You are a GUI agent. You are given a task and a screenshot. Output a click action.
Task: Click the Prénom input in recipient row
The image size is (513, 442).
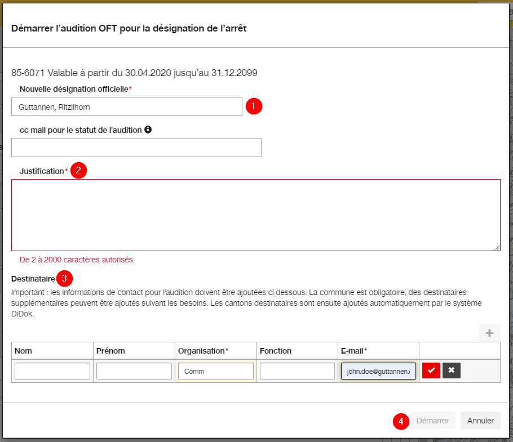click(x=134, y=371)
